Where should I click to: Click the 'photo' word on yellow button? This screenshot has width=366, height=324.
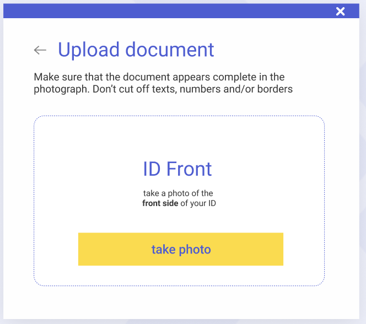(x=195, y=250)
